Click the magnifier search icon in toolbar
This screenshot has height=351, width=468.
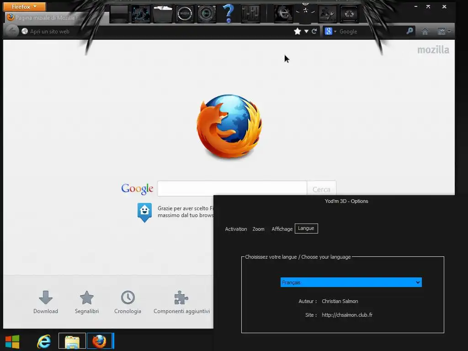pyautogui.click(x=410, y=31)
